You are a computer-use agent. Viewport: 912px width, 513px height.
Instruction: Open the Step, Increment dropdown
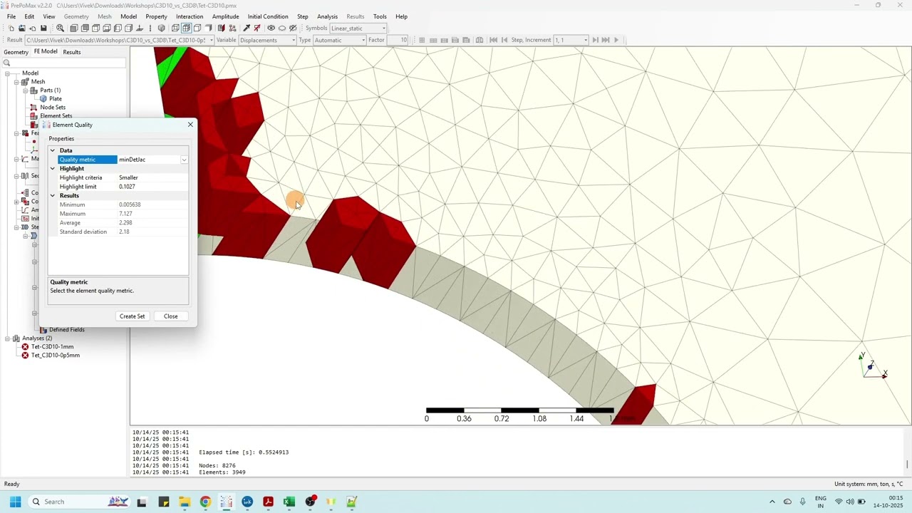point(585,40)
